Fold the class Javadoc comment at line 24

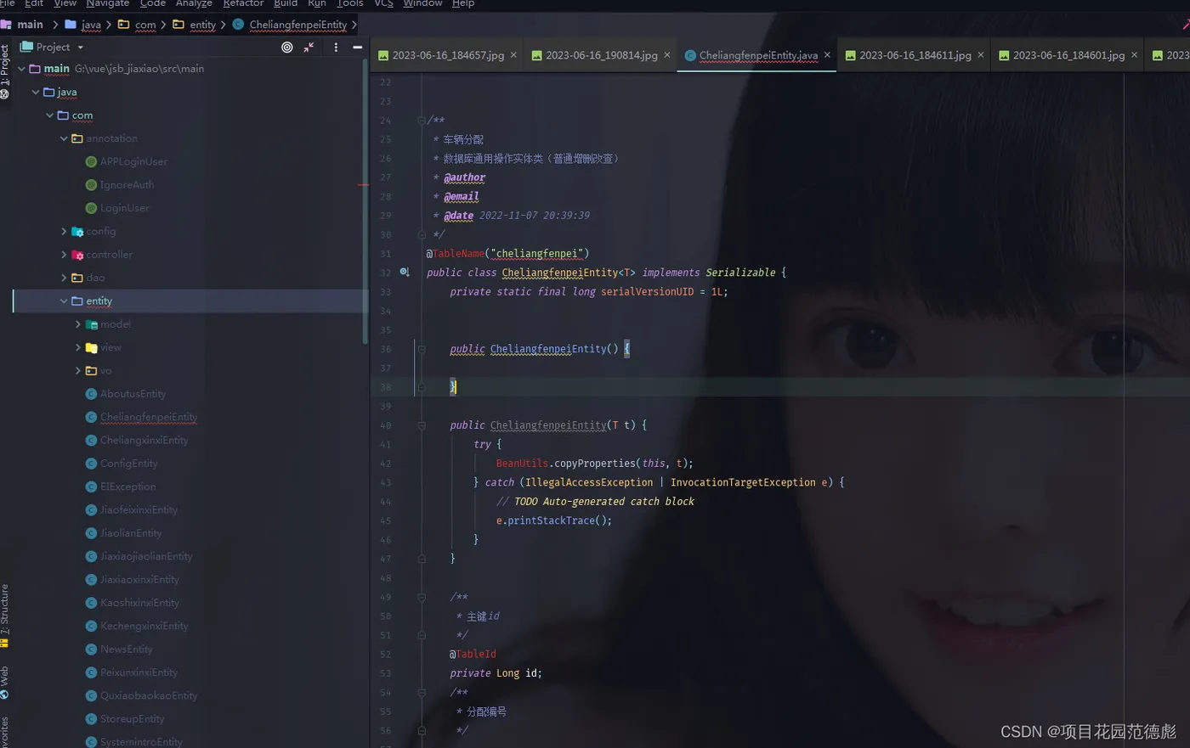click(x=422, y=121)
